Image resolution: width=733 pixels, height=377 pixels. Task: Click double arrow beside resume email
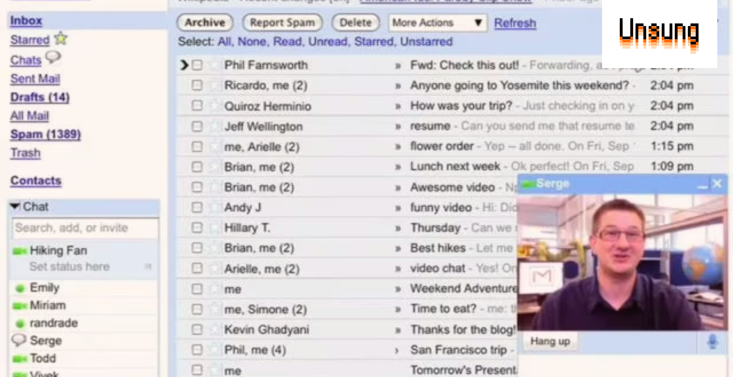[398, 127]
